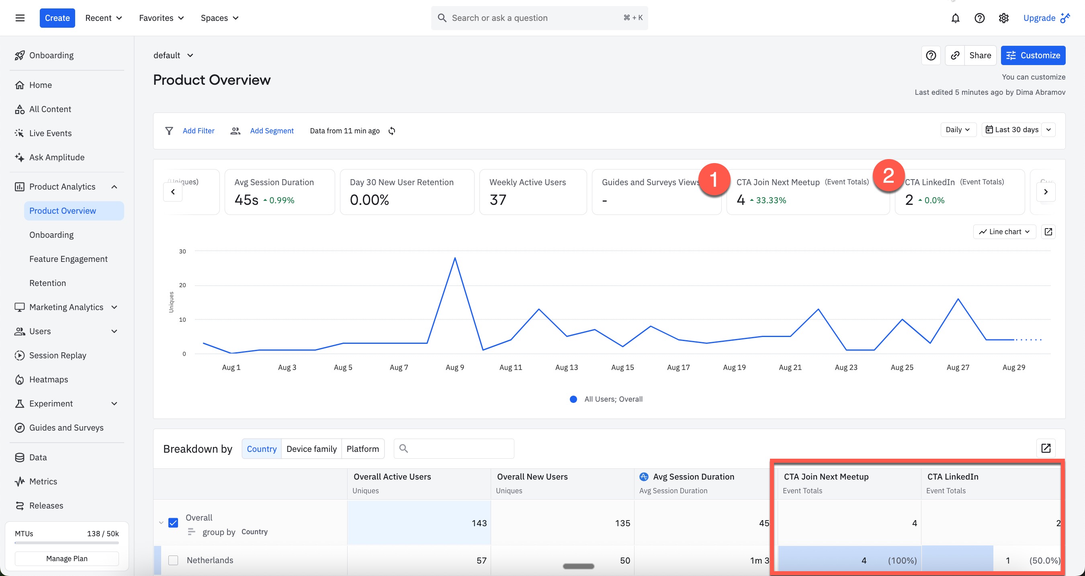Image resolution: width=1085 pixels, height=576 pixels.
Task: Switch breakdown to Platform
Action: (x=362, y=449)
